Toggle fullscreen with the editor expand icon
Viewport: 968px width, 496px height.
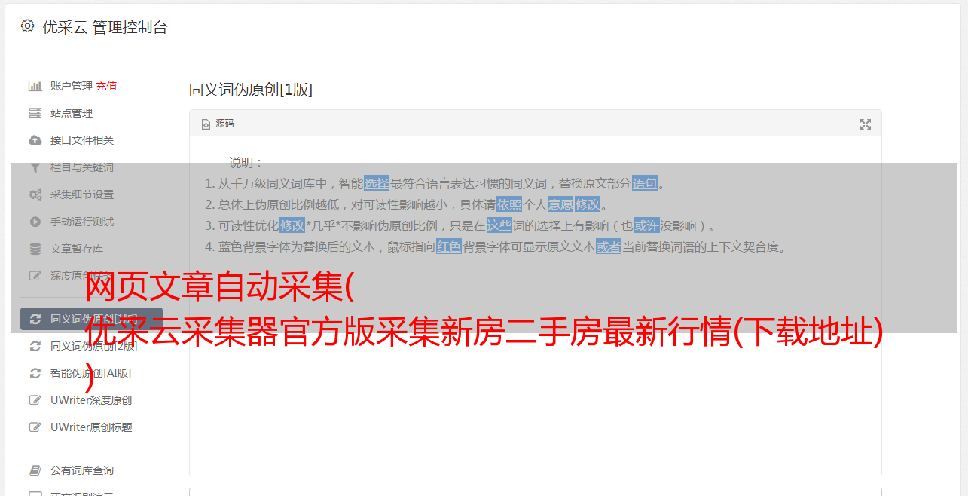(x=866, y=124)
